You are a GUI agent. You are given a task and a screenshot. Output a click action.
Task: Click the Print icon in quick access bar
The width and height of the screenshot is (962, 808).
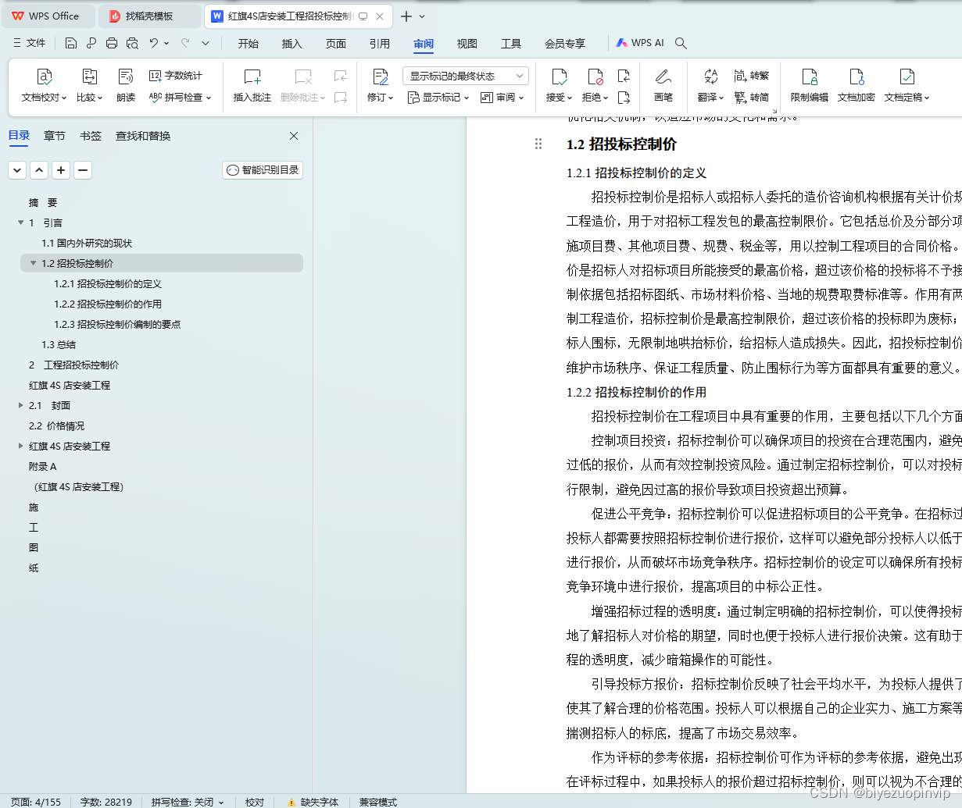point(112,44)
